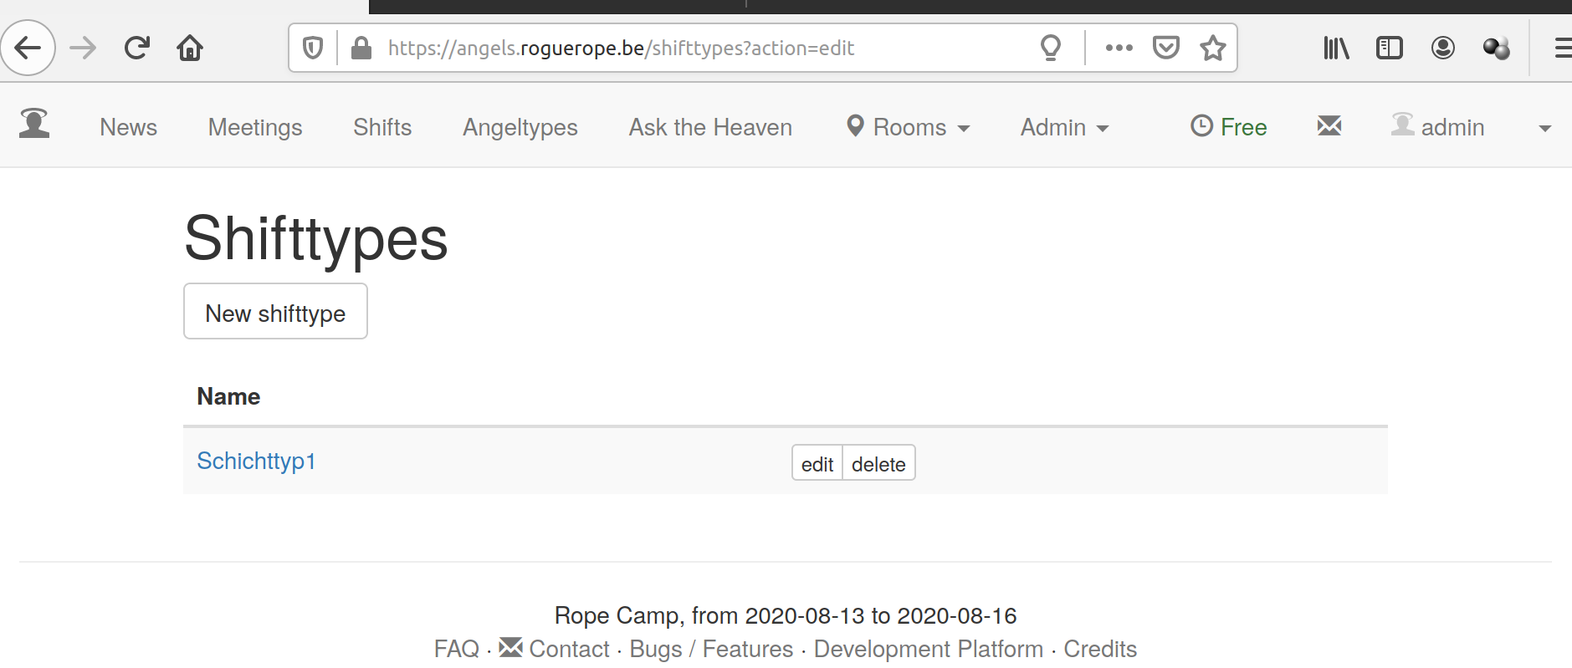Open the Schichttyp1 link
The image size is (1572, 668).
pyautogui.click(x=256, y=461)
